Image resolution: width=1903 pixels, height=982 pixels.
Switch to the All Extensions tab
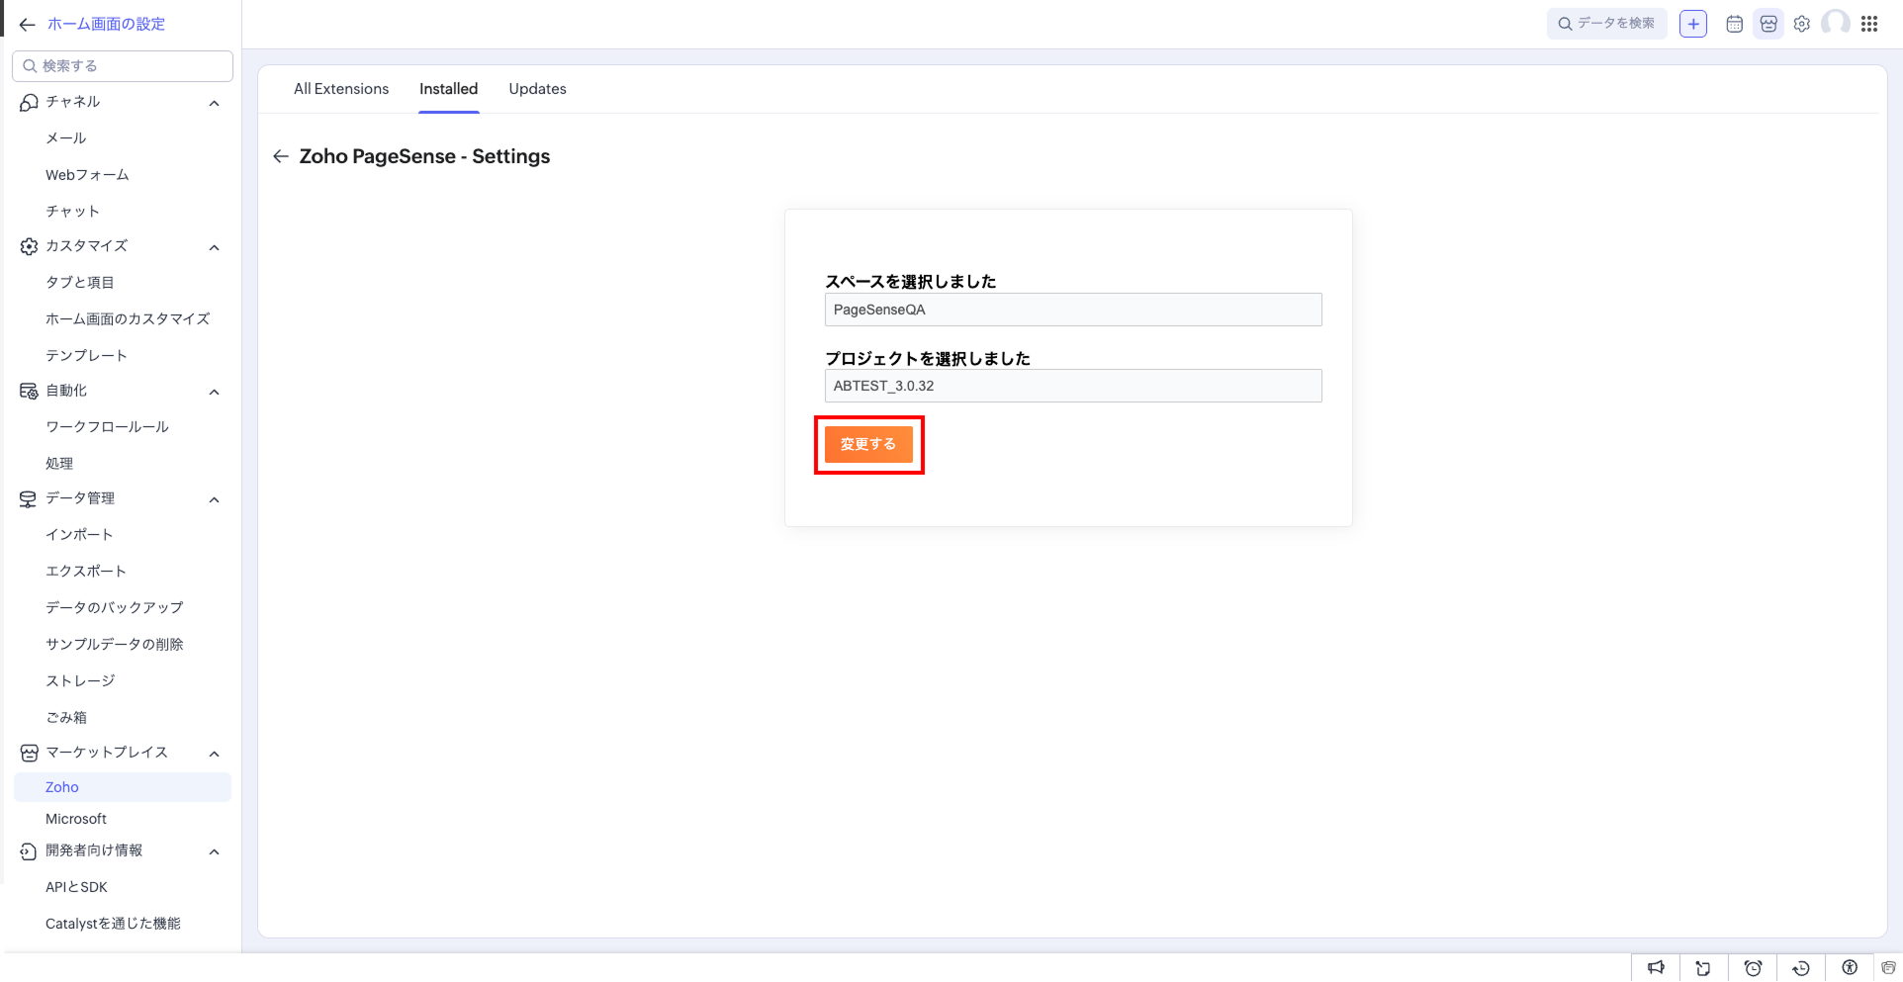[341, 89]
